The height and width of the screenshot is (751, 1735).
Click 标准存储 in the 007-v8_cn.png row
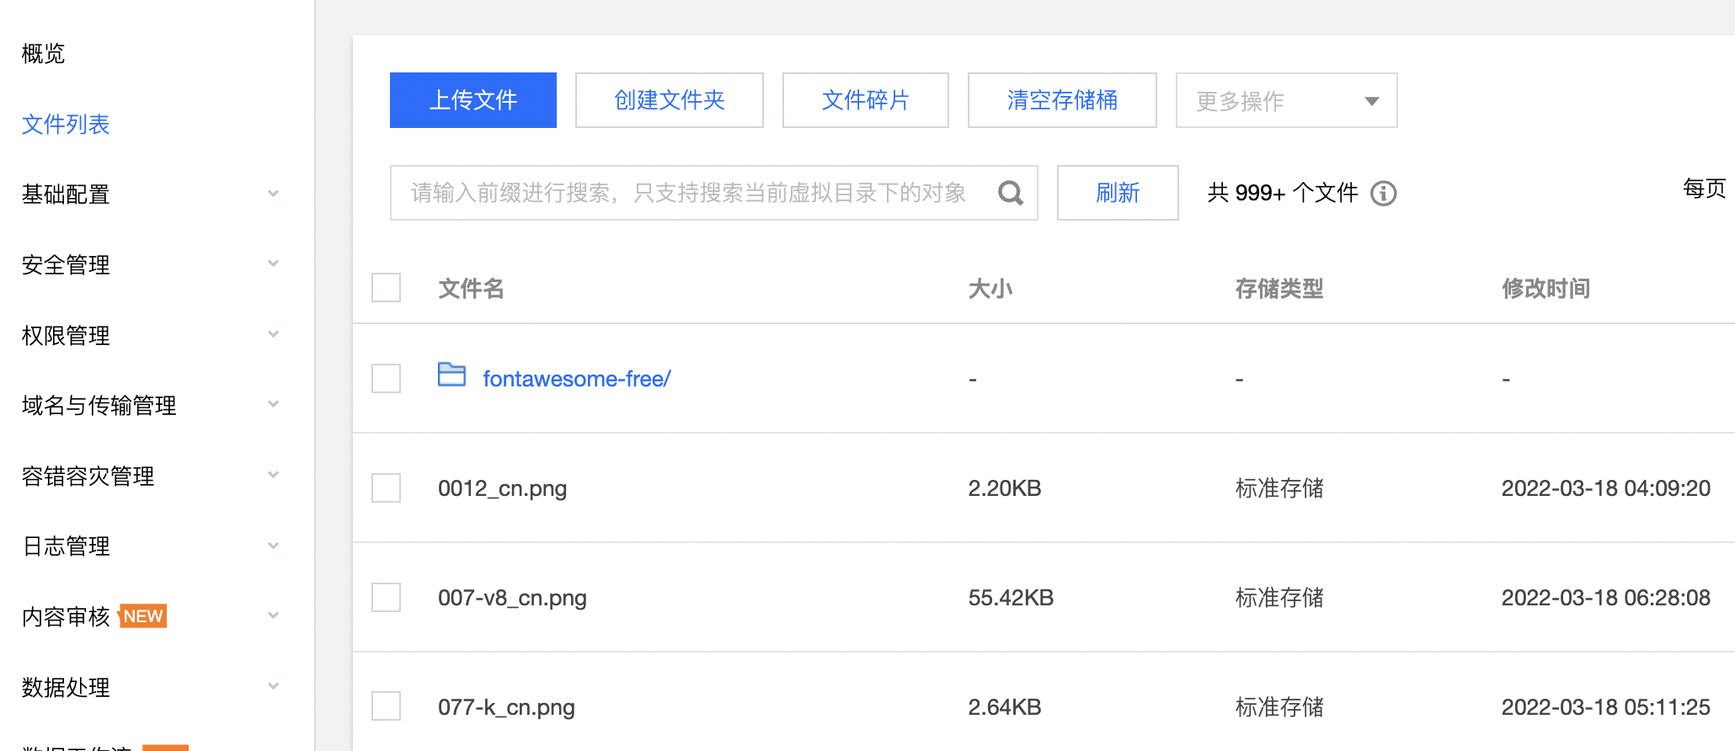pos(1279,598)
